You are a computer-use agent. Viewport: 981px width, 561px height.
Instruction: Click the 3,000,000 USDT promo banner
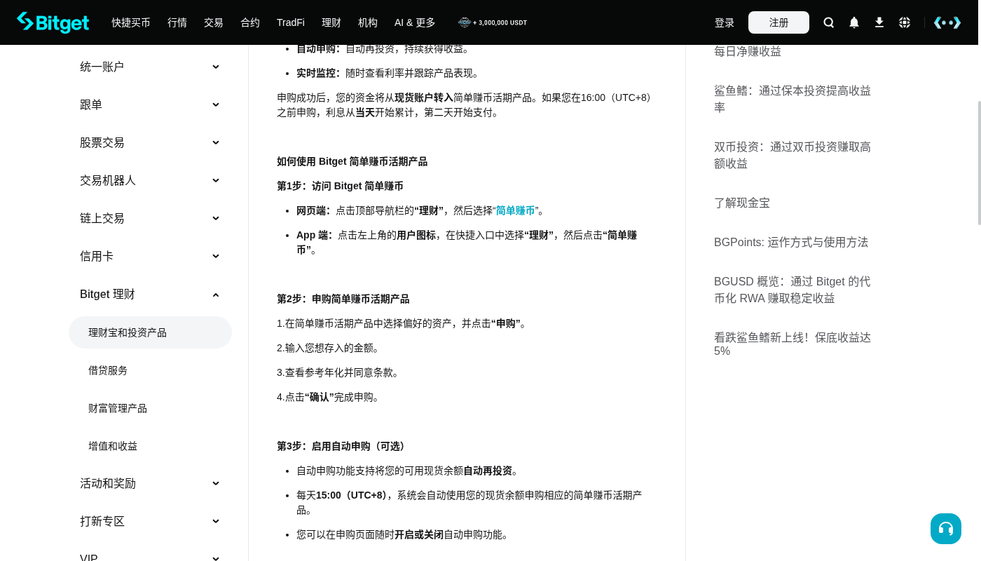pos(493,22)
